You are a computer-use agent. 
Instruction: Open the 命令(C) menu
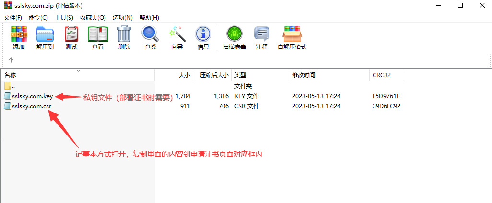[38, 18]
